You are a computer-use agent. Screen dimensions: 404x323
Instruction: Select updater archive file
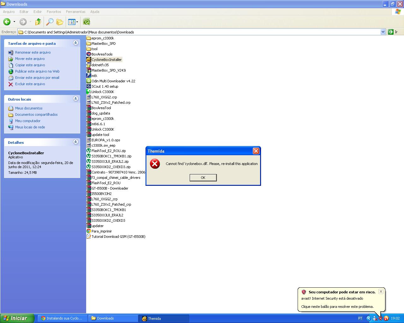pos(95,226)
